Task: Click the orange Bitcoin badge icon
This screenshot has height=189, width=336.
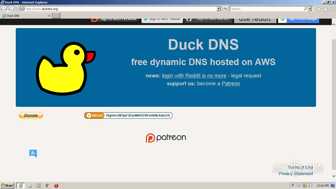Action: click(94, 115)
